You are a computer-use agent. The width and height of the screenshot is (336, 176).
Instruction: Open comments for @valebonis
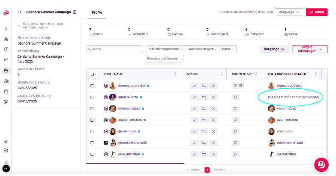tap(236, 131)
